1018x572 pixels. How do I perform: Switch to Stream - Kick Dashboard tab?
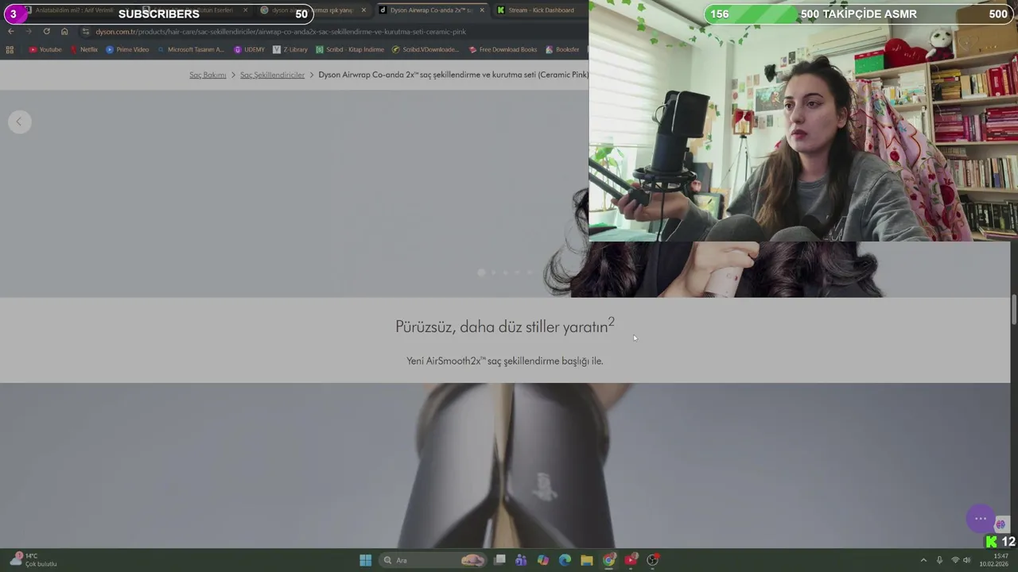coord(539,10)
